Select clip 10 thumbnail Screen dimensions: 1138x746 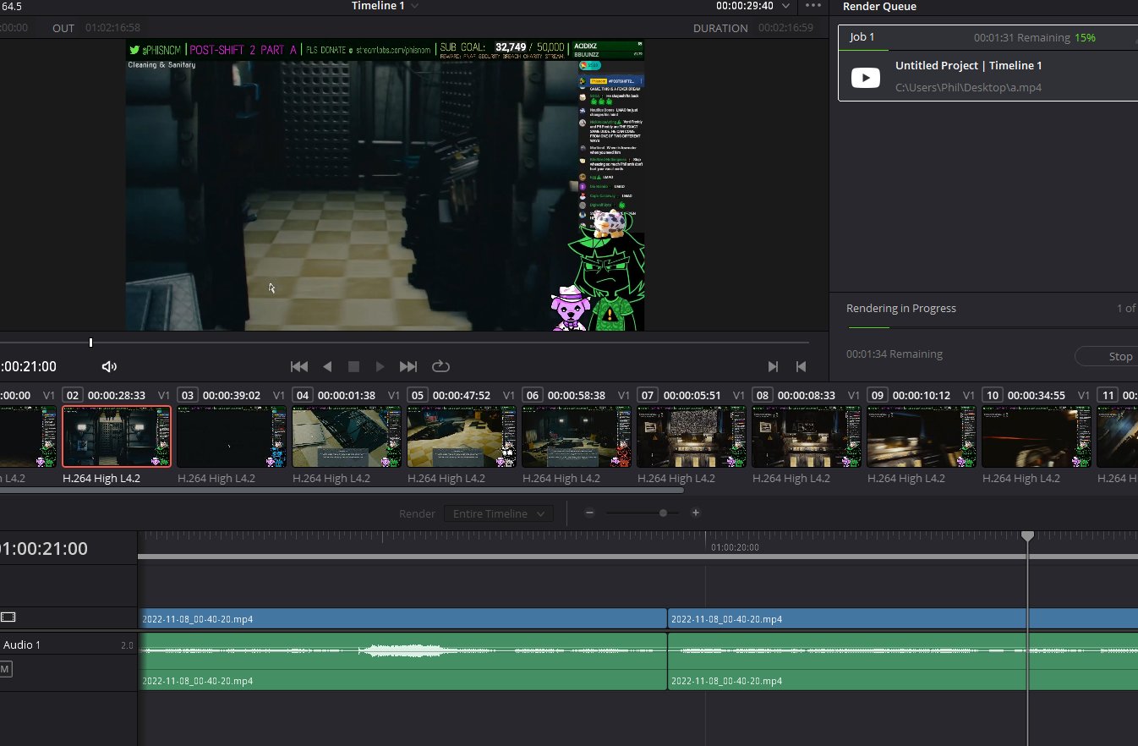pos(1037,436)
